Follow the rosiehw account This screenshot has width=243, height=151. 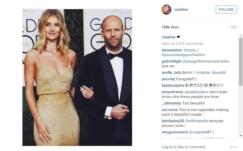tap(226, 10)
